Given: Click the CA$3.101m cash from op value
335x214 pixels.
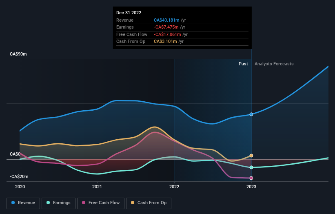Looking at the screenshot, I should (x=165, y=42).
